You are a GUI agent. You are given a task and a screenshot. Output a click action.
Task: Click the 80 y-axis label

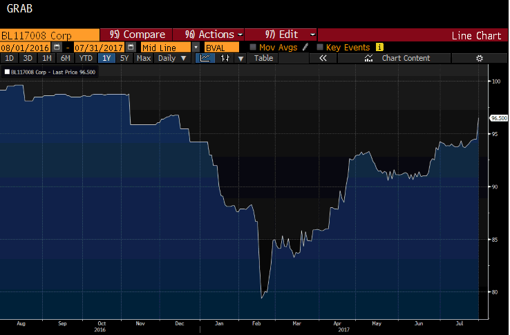(x=495, y=292)
